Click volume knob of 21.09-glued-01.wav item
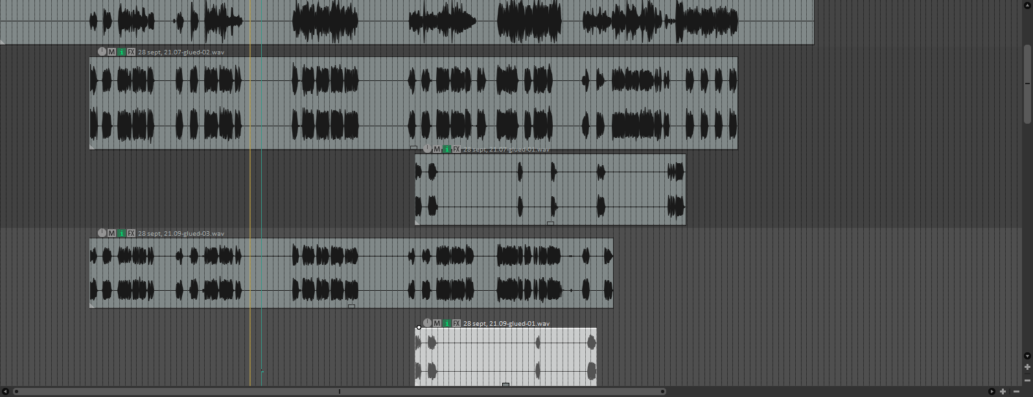The image size is (1033, 397). pyautogui.click(x=427, y=323)
